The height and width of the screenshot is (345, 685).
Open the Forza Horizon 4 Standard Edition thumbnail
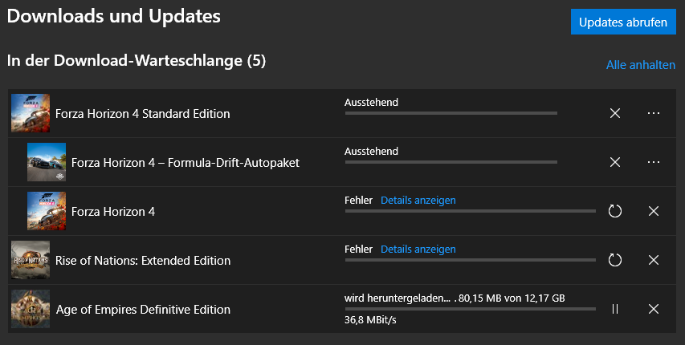(x=31, y=113)
